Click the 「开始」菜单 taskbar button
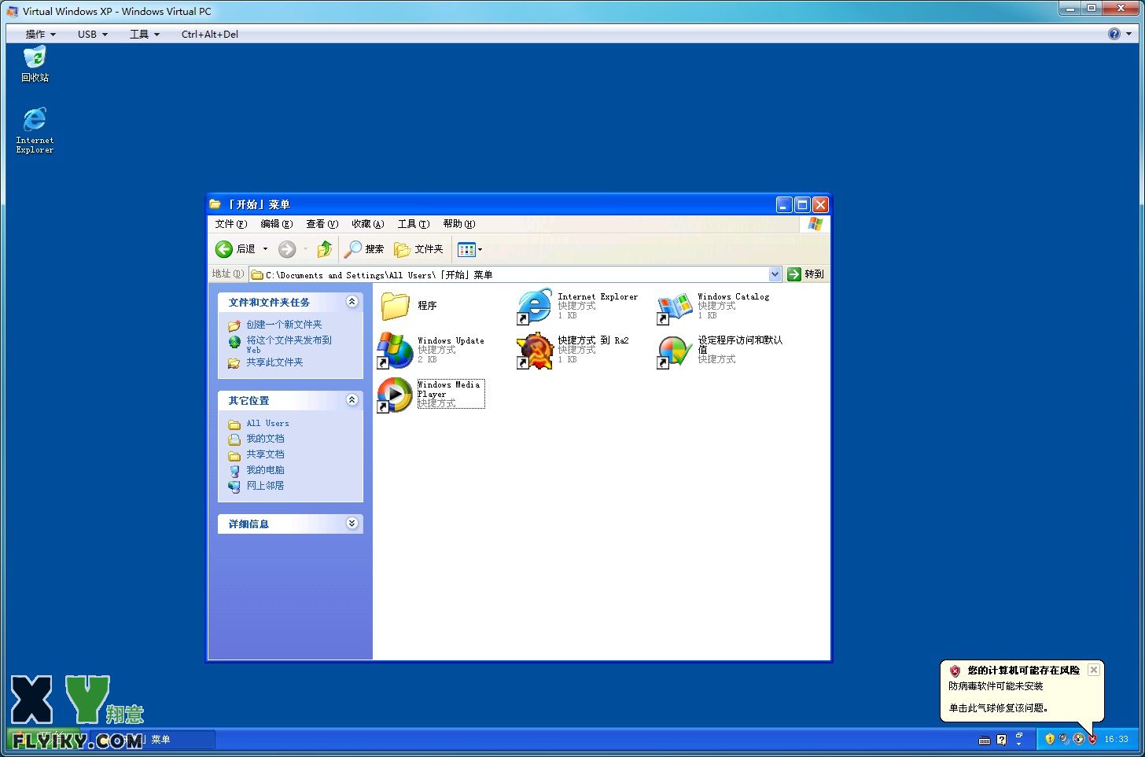This screenshot has width=1145, height=757. [153, 740]
